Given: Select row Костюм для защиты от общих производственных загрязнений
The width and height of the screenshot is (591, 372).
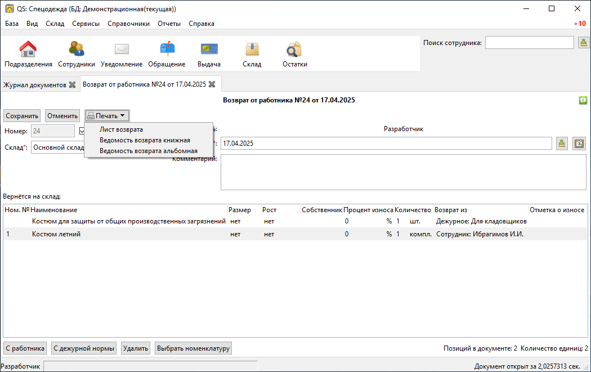Looking at the screenshot, I should [295, 221].
